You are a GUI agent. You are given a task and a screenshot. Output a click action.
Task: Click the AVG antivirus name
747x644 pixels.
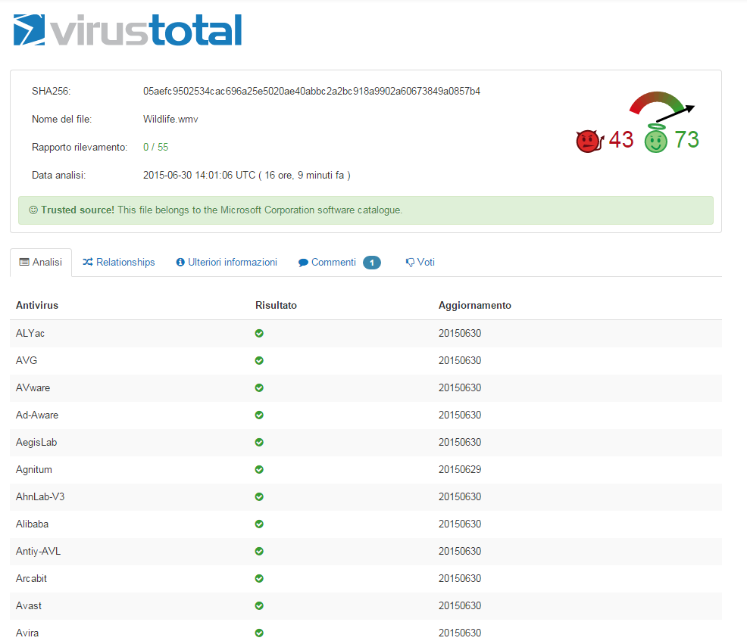pos(27,360)
